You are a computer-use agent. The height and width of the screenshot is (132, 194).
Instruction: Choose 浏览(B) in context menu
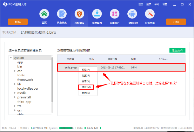click(86, 76)
